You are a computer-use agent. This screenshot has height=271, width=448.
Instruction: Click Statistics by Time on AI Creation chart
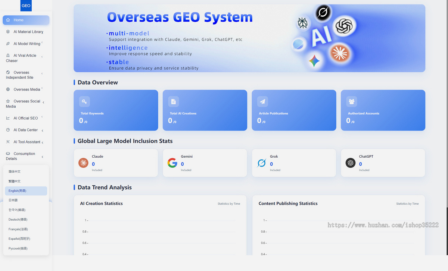229,204
